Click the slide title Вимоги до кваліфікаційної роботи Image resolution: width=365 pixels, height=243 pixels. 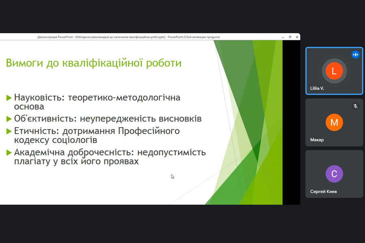pos(94,63)
